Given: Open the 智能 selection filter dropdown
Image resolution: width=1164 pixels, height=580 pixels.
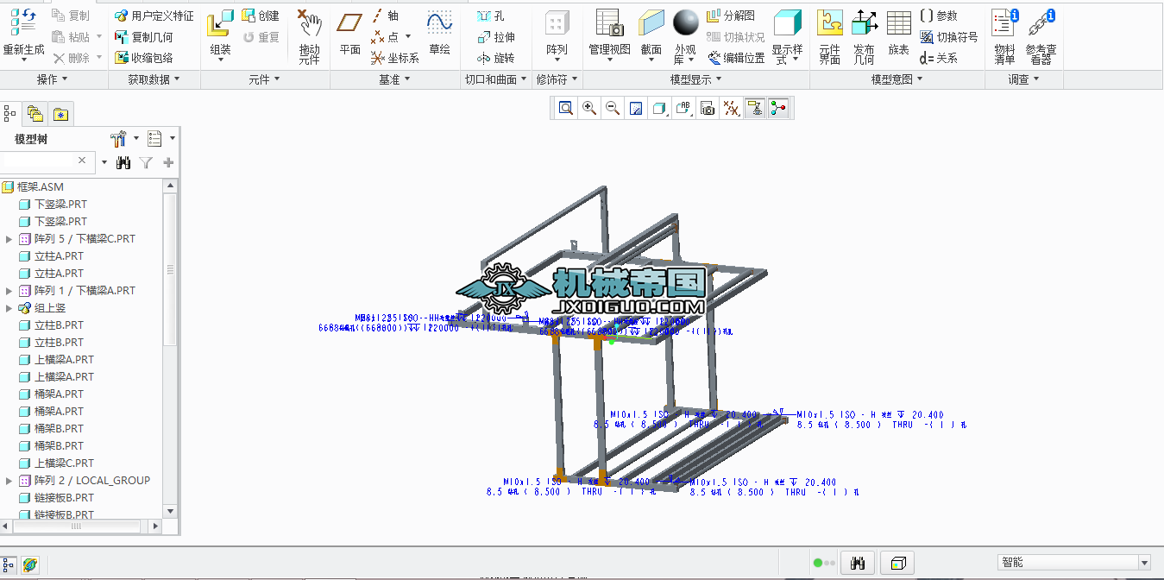Looking at the screenshot, I should click(1073, 563).
